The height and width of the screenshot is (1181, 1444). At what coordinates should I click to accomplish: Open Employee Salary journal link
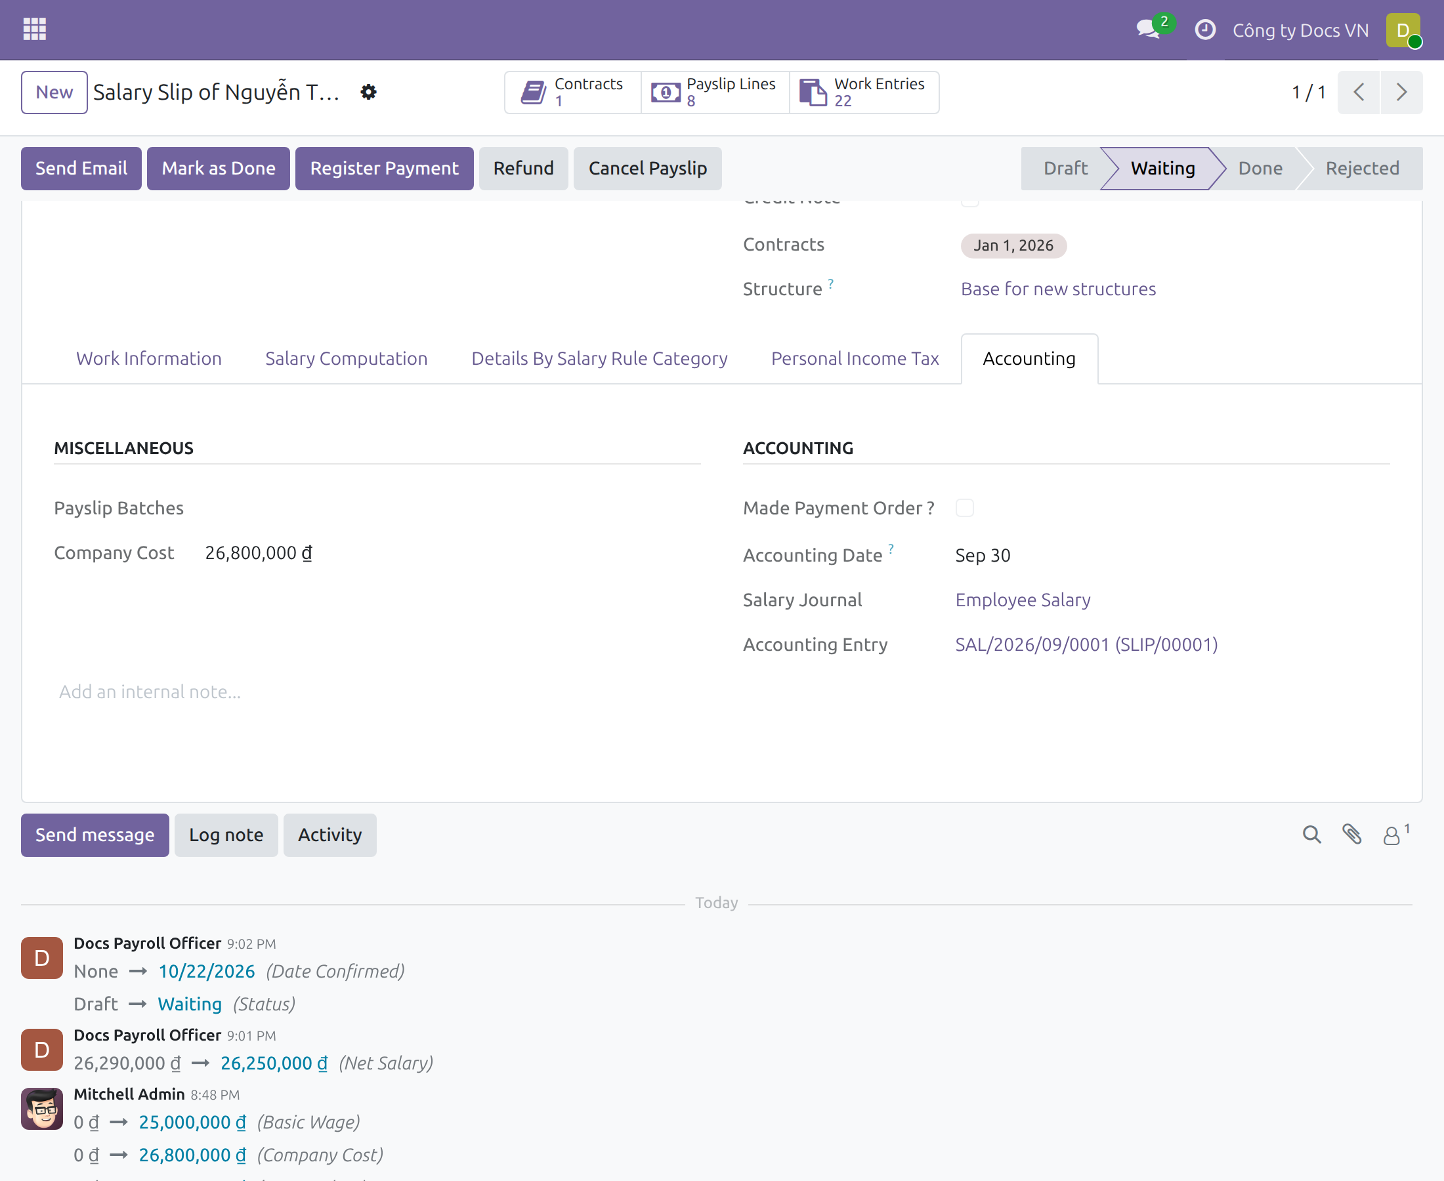(1023, 600)
